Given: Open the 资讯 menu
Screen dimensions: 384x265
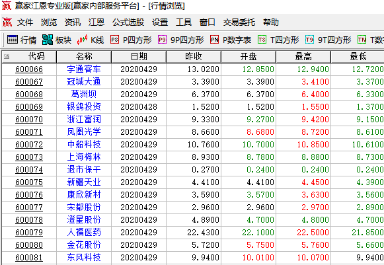Looking at the screenshot, I should [x=73, y=22].
